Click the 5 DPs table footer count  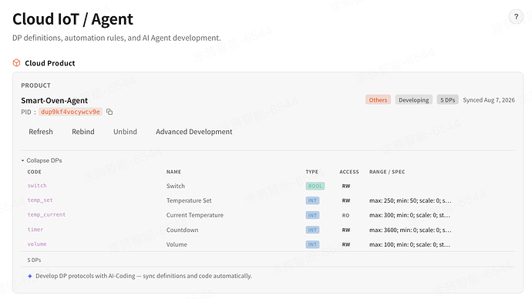point(34,260)
